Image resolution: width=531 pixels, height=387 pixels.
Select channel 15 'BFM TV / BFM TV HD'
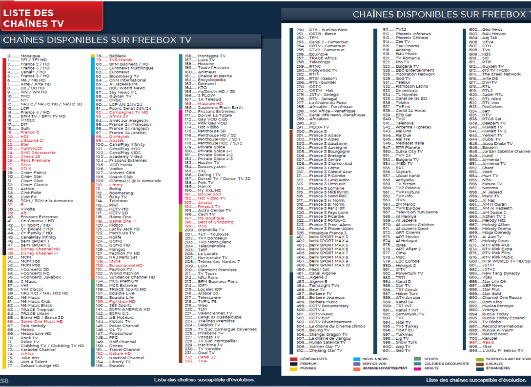pyautogui.click(x=36, y=116)
